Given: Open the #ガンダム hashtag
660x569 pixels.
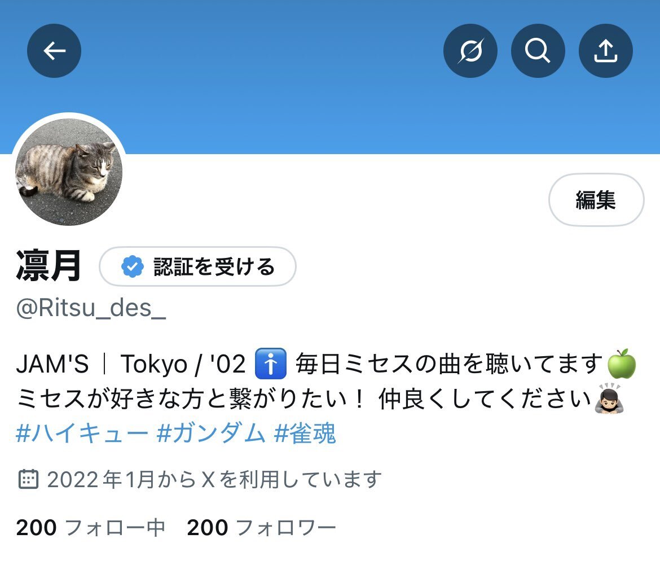Looking at the screenshot, I should tap(210, 433).
